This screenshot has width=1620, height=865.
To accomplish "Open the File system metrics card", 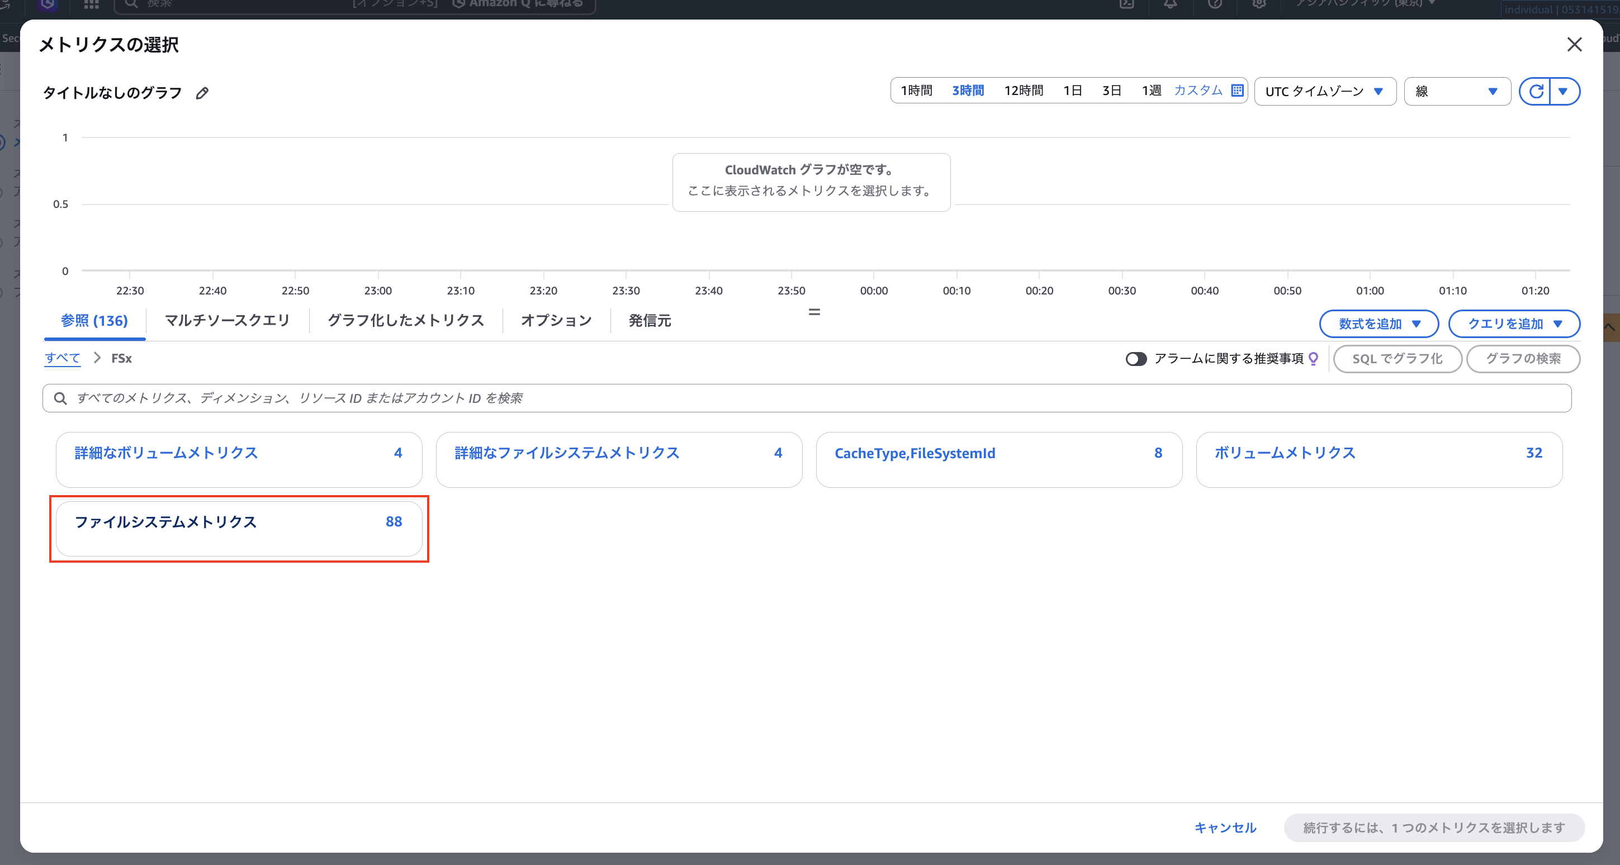I will coord(238,528).
